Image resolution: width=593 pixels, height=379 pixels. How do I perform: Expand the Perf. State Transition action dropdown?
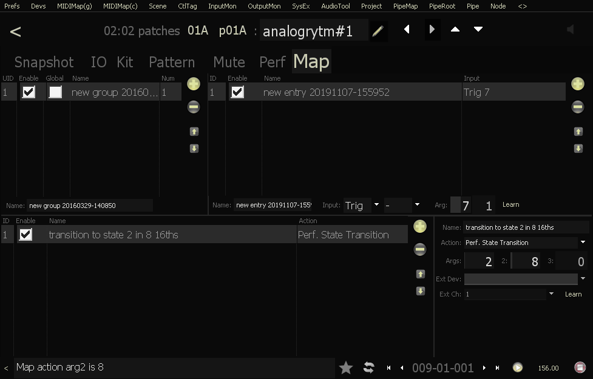click(x=526, y=243)
